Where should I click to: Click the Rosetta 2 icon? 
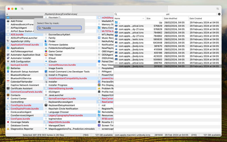point(99,122)
